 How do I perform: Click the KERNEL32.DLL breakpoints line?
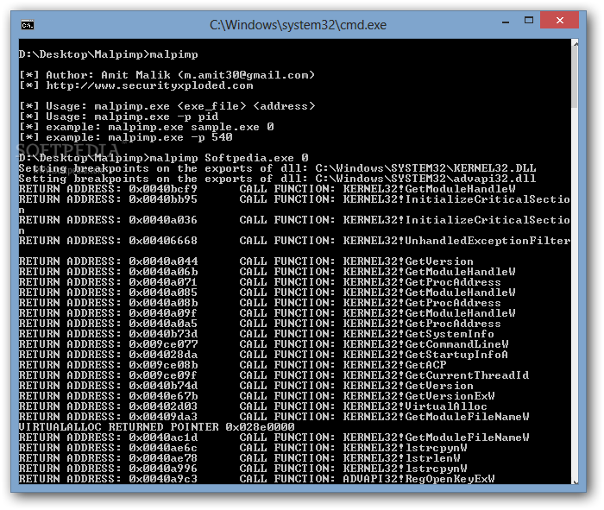[277, 168]
